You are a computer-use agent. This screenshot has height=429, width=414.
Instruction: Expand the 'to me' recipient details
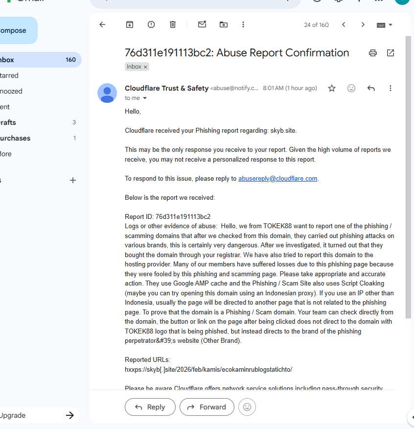(145, 98)
